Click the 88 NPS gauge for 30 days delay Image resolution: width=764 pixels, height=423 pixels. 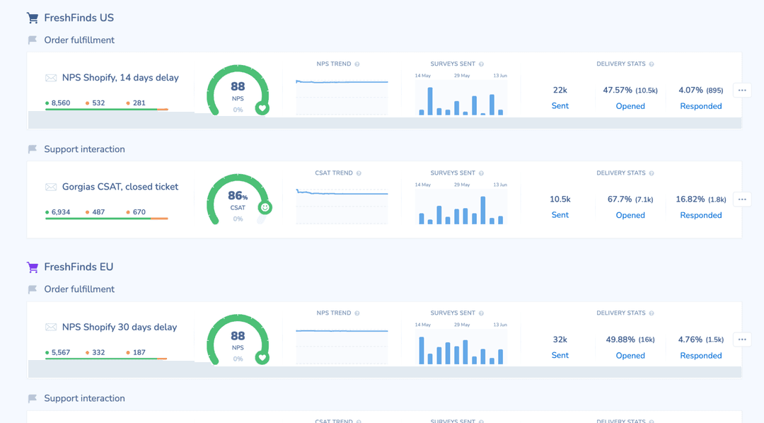click(238, 340)
